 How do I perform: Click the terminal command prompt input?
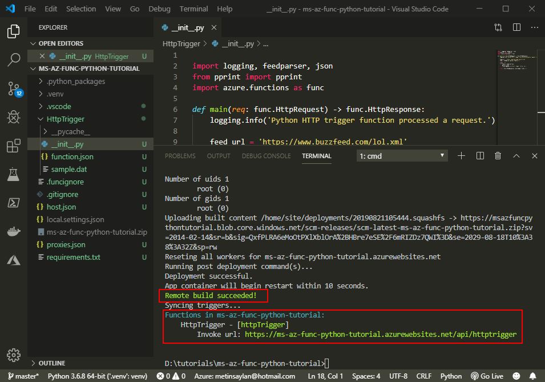326,363
